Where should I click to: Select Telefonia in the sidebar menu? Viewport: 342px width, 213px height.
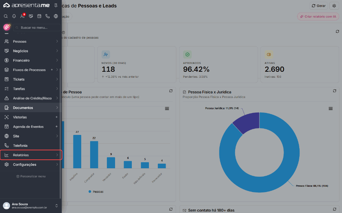click(31, 146)
